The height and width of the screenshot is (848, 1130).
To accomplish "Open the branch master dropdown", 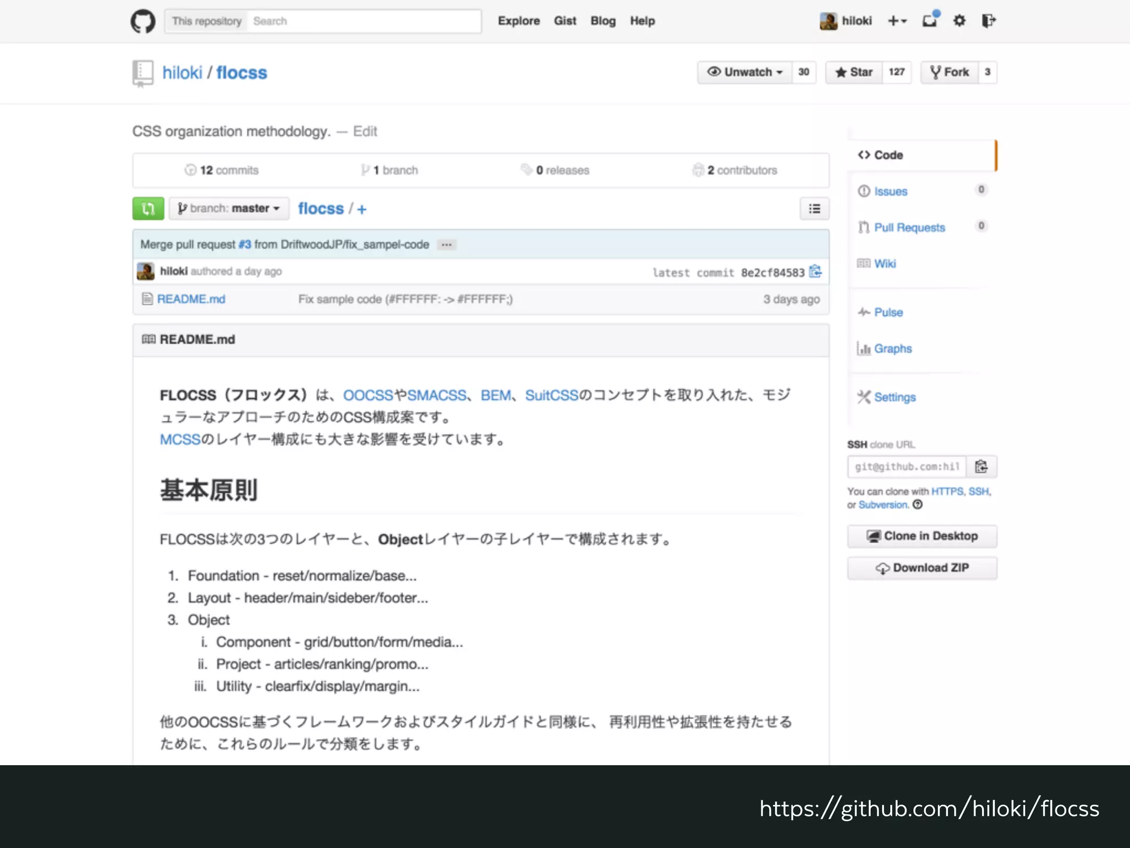I will 228,209.
